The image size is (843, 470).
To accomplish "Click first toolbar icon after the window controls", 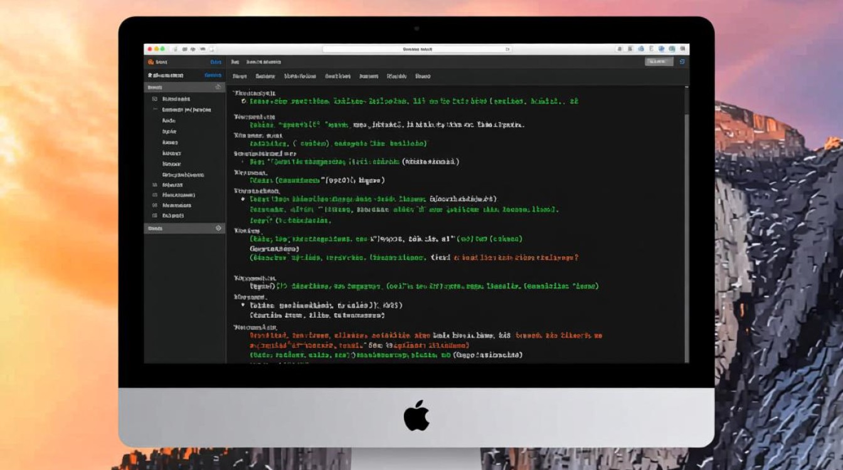I will (x=177, y=48).
